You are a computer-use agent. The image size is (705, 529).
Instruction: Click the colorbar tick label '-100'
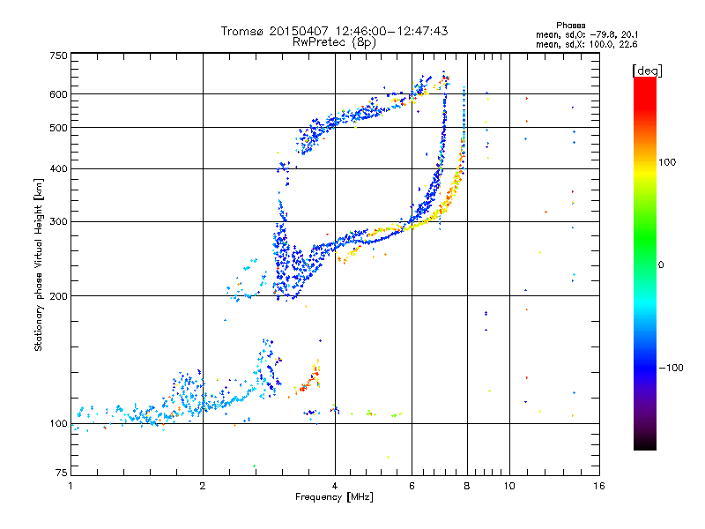pyautogui.click(x=671, y=368)
